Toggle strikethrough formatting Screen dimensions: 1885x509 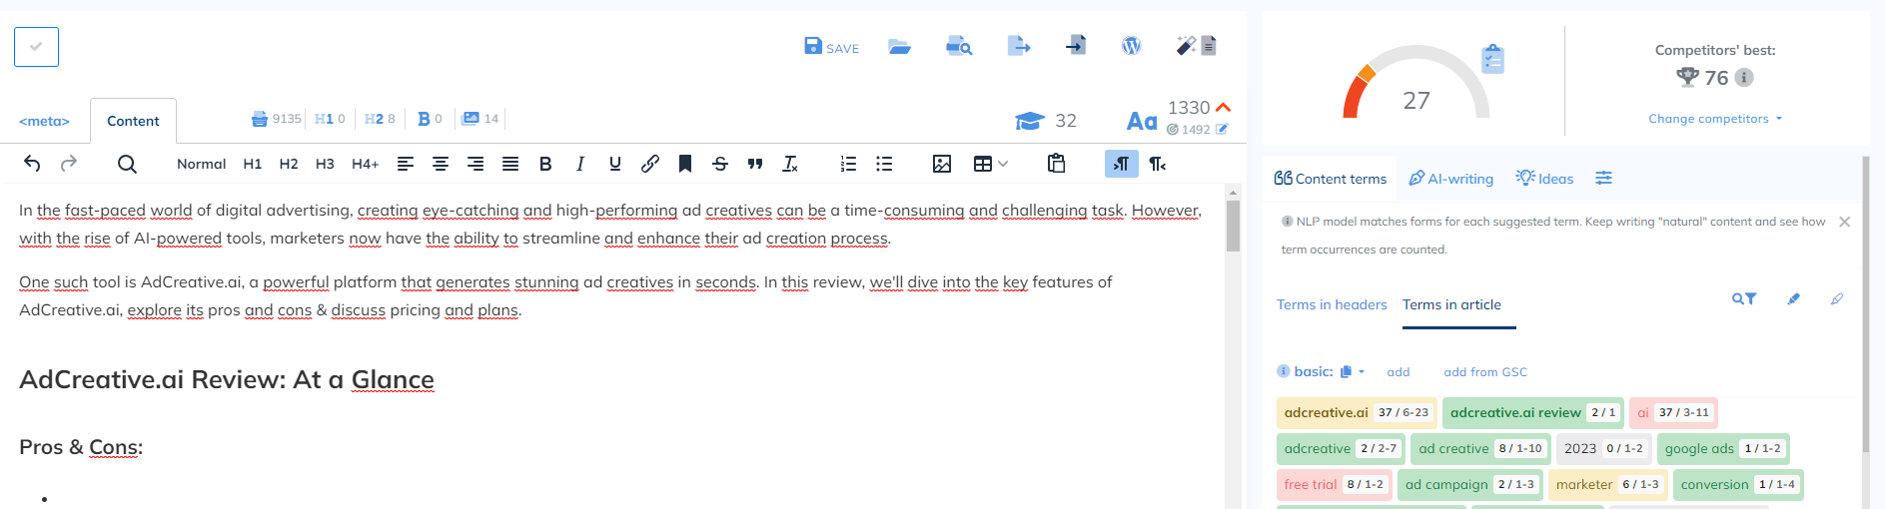[720, 164]
